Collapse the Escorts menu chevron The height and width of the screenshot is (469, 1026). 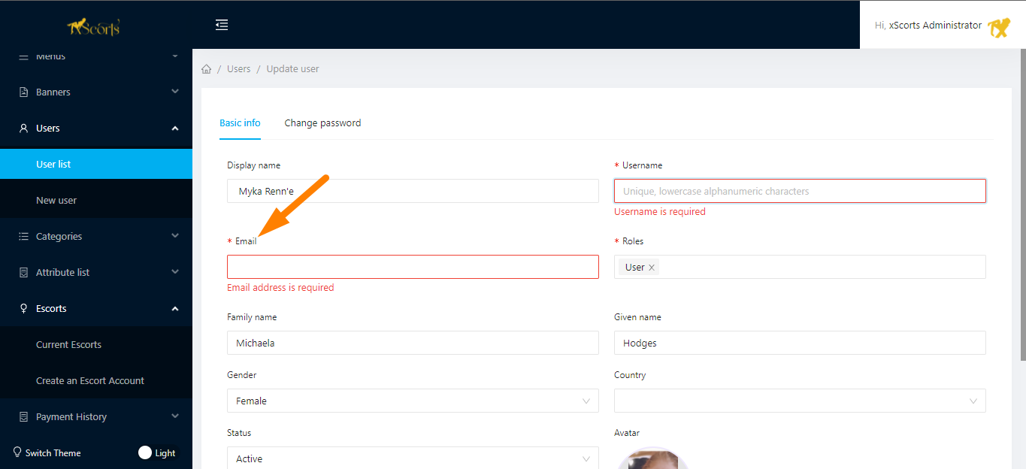click(175, 309)
